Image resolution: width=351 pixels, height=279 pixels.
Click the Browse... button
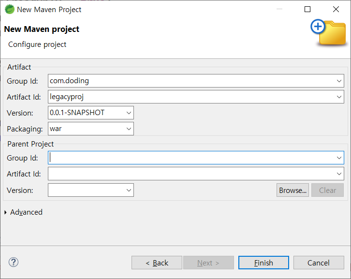tap(292, 191)
